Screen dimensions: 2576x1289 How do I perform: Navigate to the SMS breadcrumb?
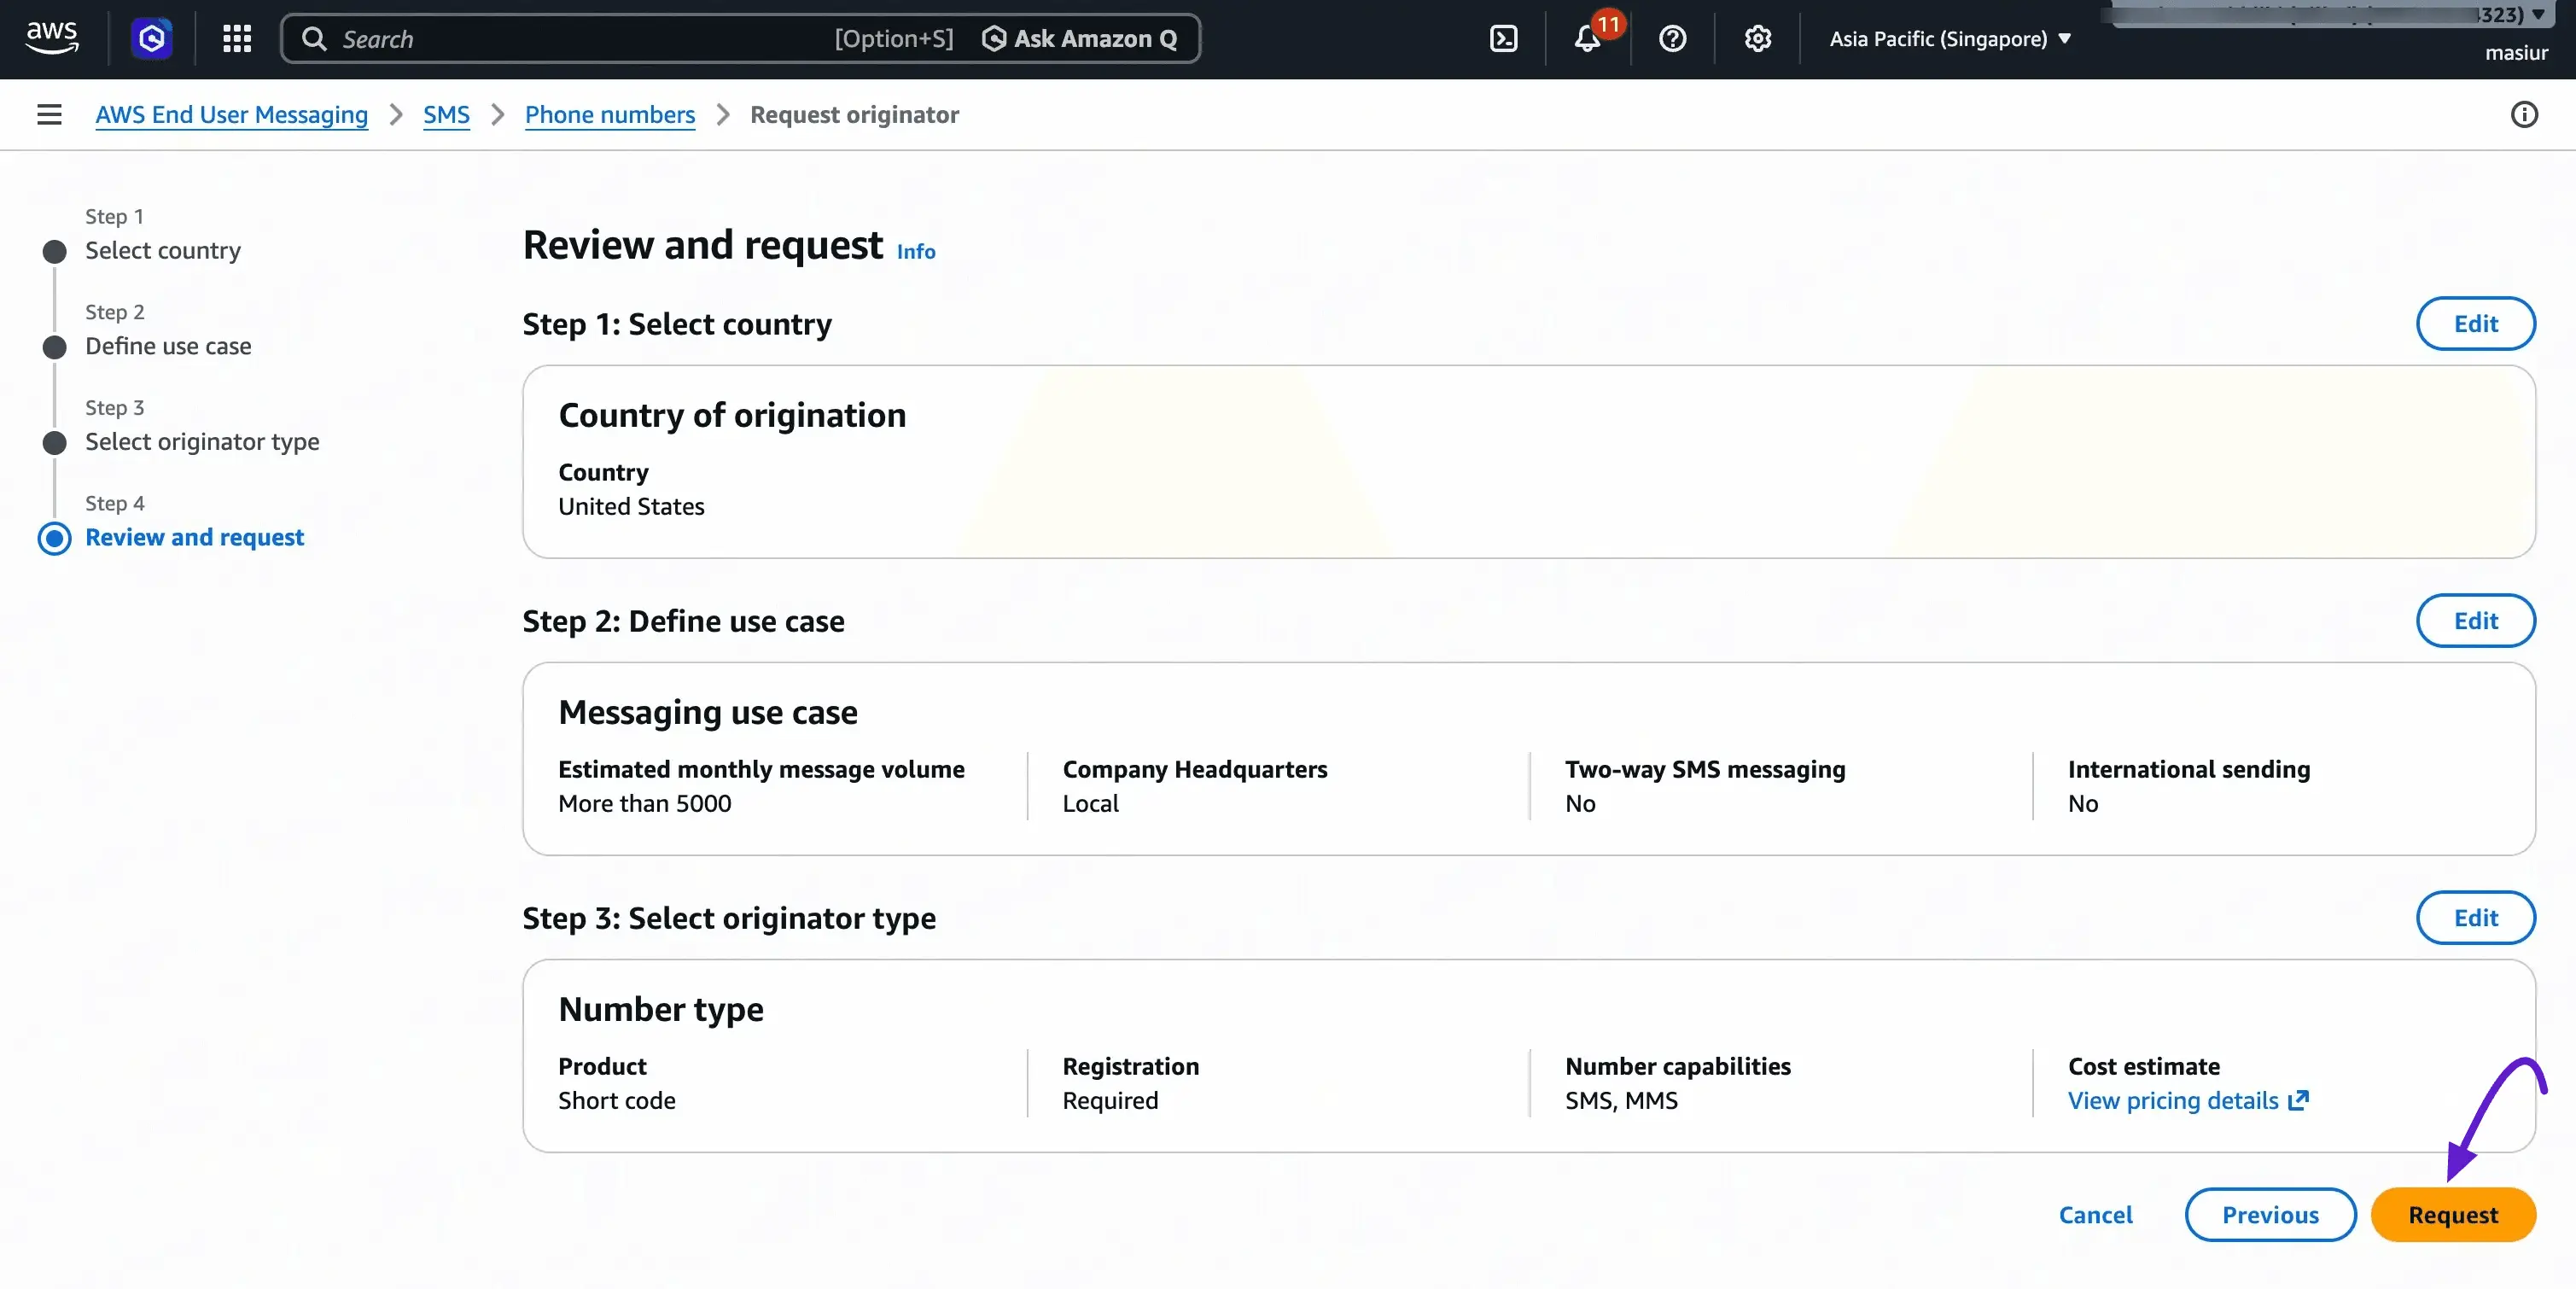[446, 115]
